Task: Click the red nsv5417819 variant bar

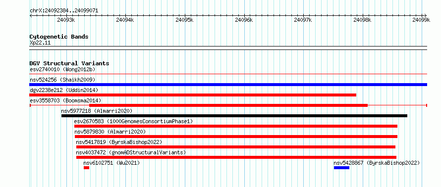Action: tap(236, 147)
